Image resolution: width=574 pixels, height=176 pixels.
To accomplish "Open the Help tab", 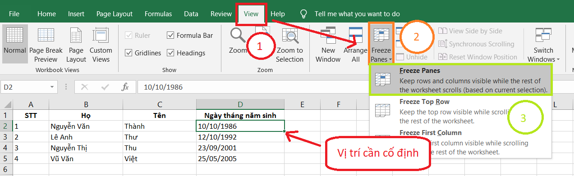I will pyautogui.click(x=278, y=14).
